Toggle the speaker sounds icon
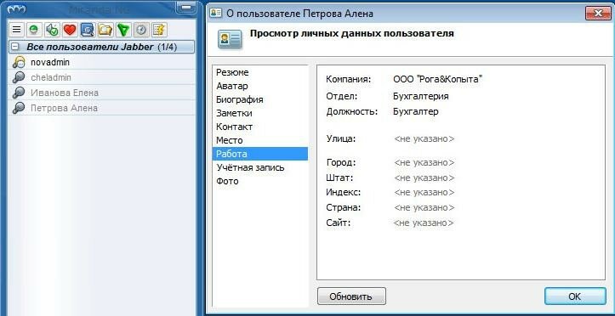This screenshot has height=316, width=615. [x=52, y=30]
